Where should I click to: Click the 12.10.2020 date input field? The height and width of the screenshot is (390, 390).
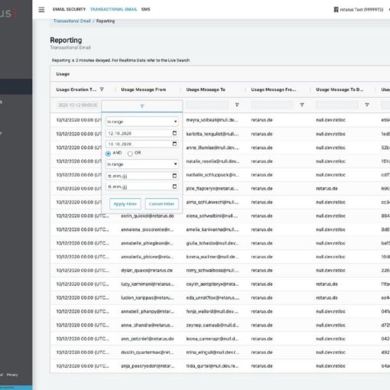141,133
